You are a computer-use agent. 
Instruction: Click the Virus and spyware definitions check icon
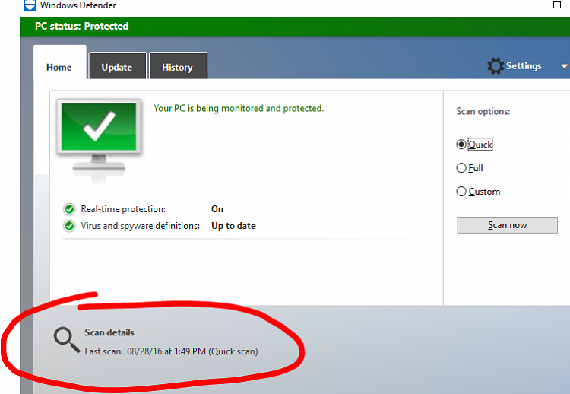click(69, 226)
